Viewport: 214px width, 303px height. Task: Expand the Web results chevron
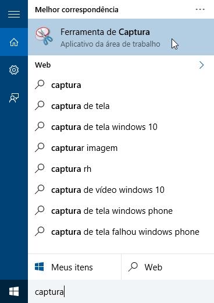pyautogui.click(x=202, y=65)
